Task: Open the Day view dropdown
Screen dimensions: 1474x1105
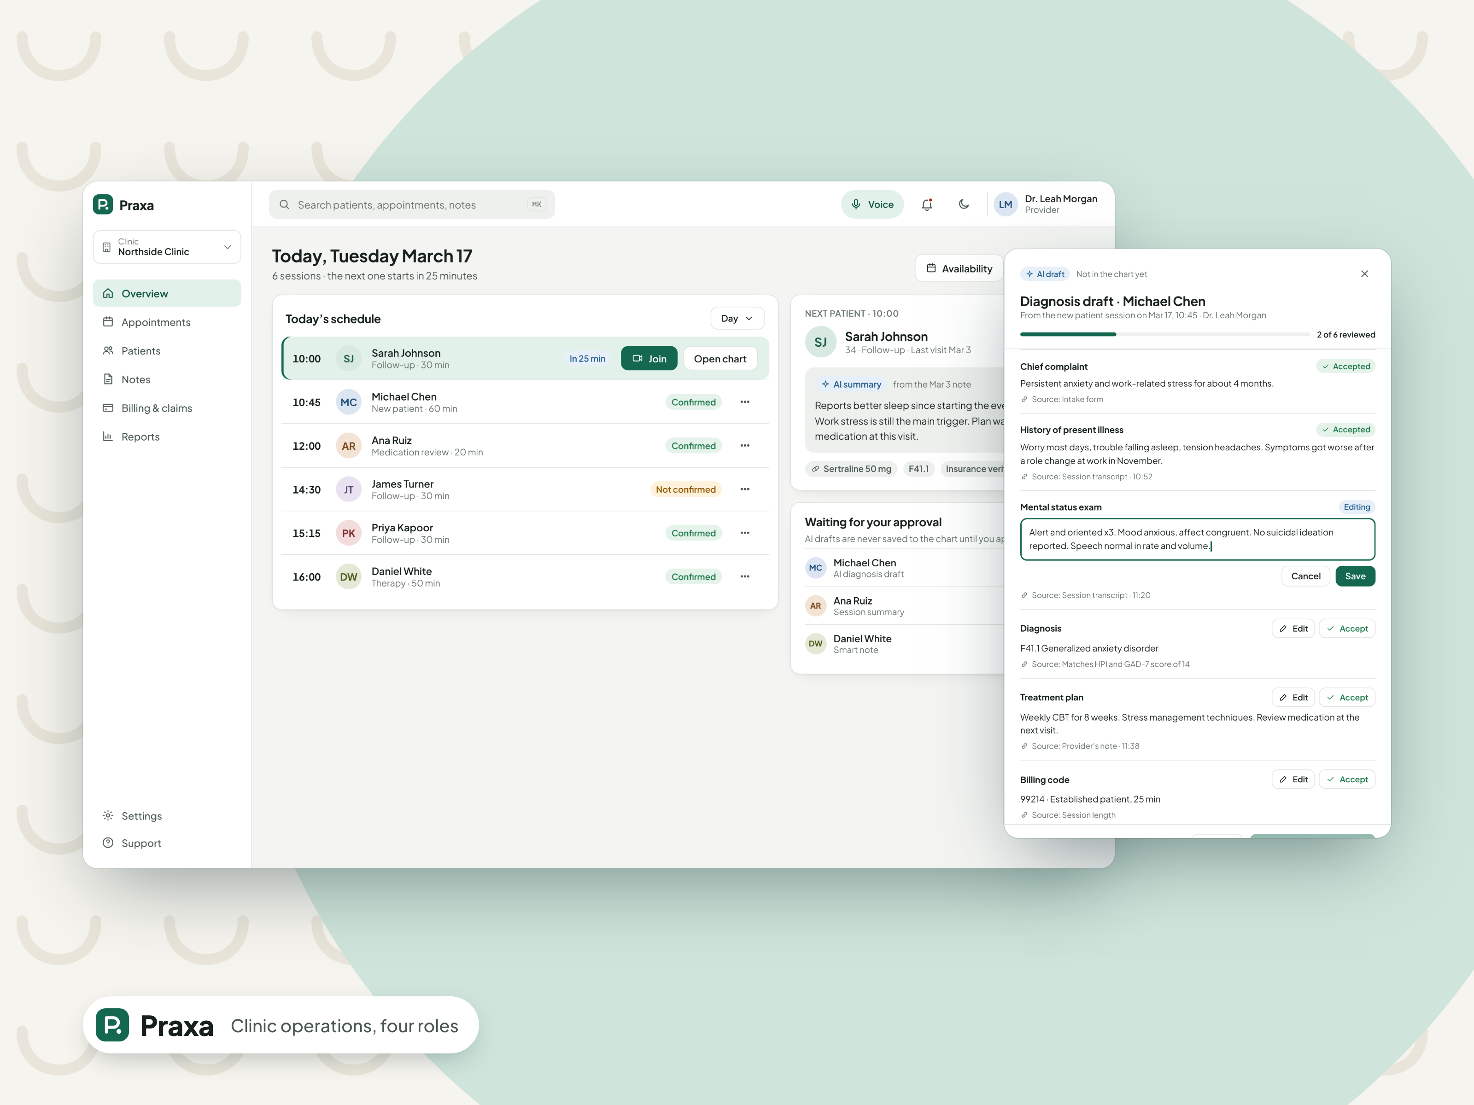Action: click(737, 319)
